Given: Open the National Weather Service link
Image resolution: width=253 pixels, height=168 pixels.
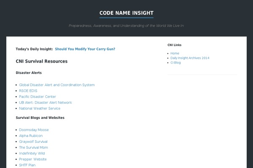Looking at the screenshot, I should pyautogui.click(x=40, y=108).
